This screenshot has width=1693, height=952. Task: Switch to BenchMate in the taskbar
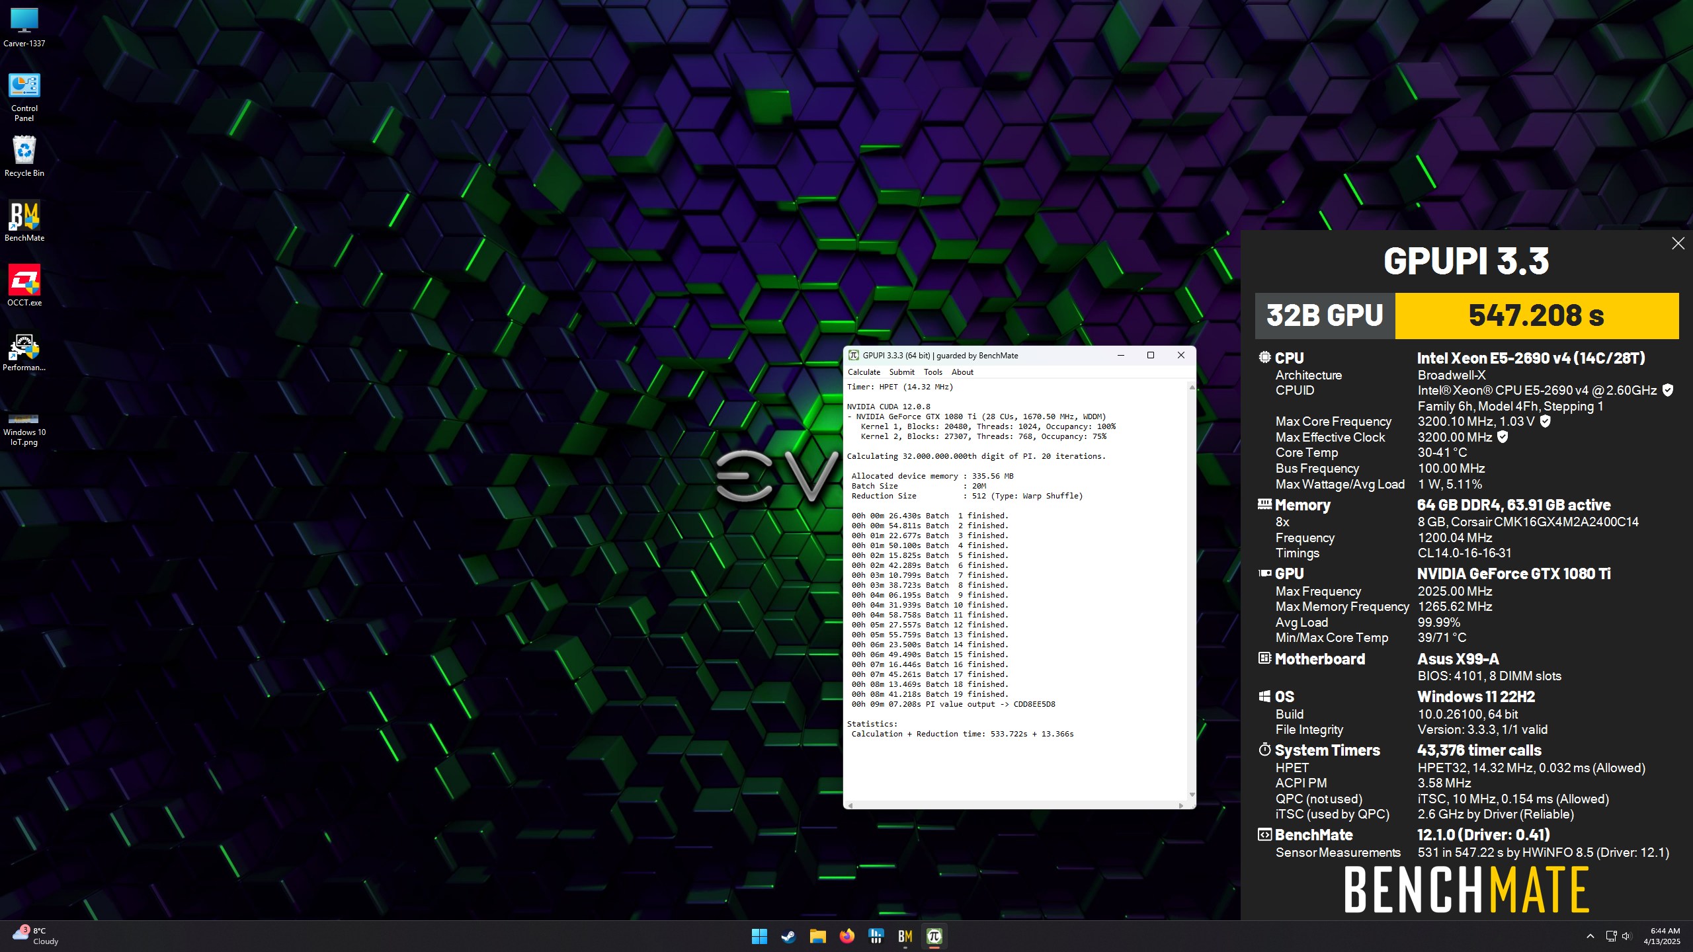pyautogui.click(x=905, y=936)
